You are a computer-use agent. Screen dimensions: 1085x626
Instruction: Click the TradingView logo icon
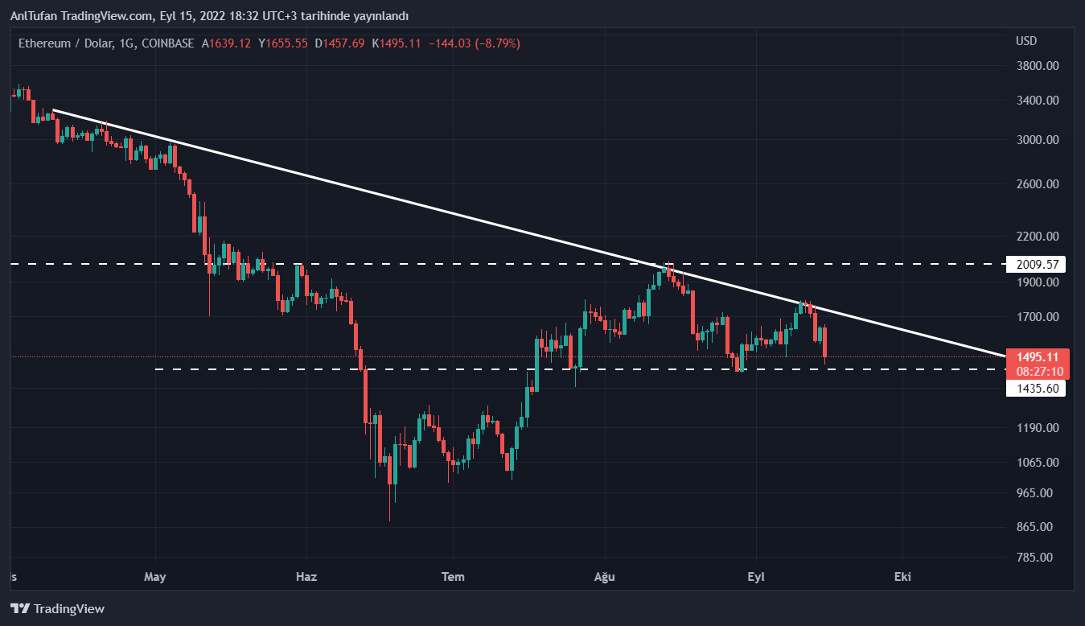(x=20, y=609)
